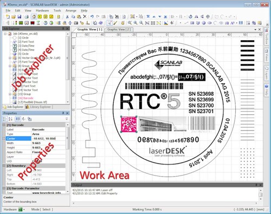Expand the Center property row

4,139
